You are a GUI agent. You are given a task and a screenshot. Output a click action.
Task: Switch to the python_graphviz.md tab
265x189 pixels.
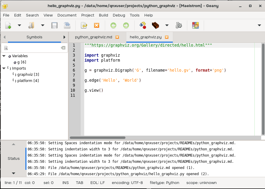point(93,37)
